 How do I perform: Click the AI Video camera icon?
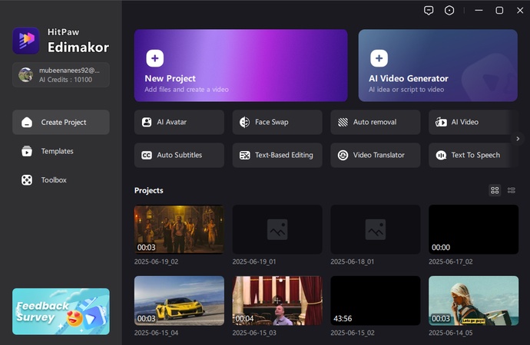point(441,122)
